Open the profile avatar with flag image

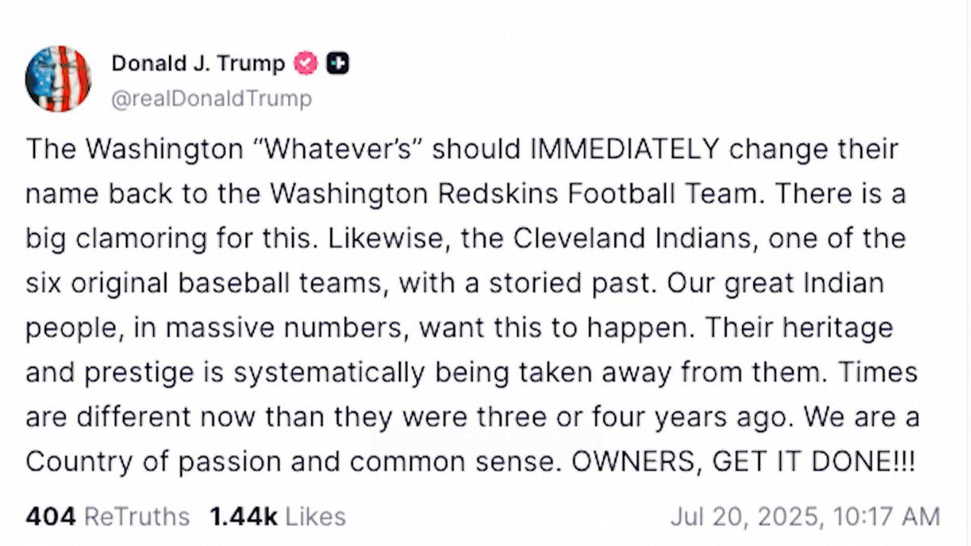58,78
